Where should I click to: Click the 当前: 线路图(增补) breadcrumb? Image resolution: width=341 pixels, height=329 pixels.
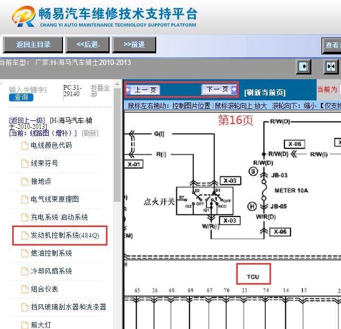[43, 133]
